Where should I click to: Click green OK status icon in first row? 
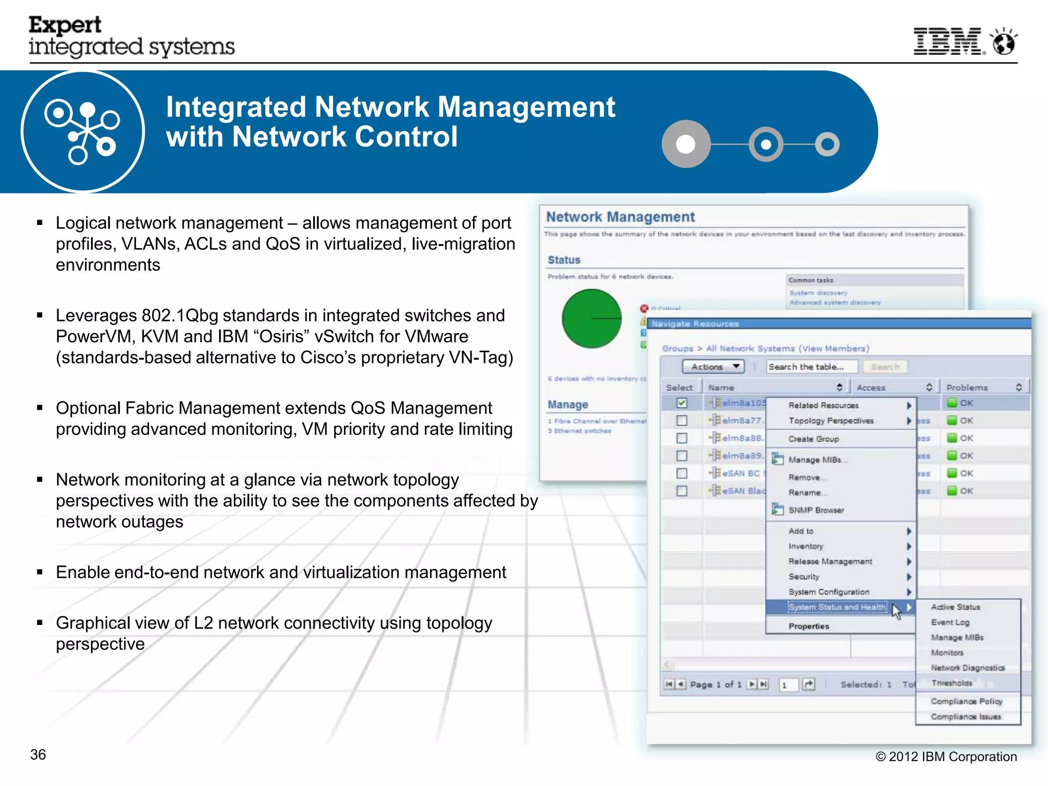click(x=952, y=403)
